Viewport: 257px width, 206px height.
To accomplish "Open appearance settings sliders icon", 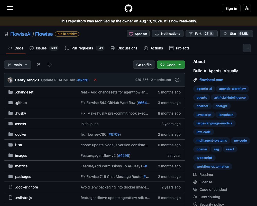I will coord(247,8).
